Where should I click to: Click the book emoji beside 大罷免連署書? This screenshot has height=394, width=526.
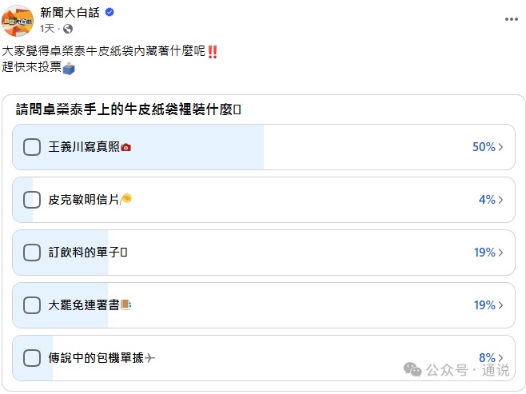click(x=126, y=305)
